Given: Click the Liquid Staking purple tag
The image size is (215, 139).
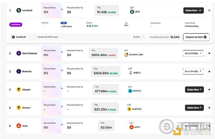Looking at the screenshot, I should tap(16, 25).
